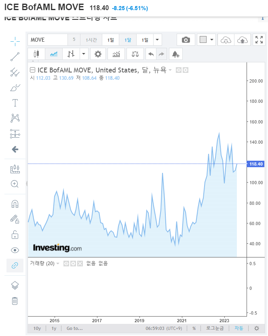Remove the 거래량 indicator
The width and height of the screenshot is (268, 336).
coord(80,264)
